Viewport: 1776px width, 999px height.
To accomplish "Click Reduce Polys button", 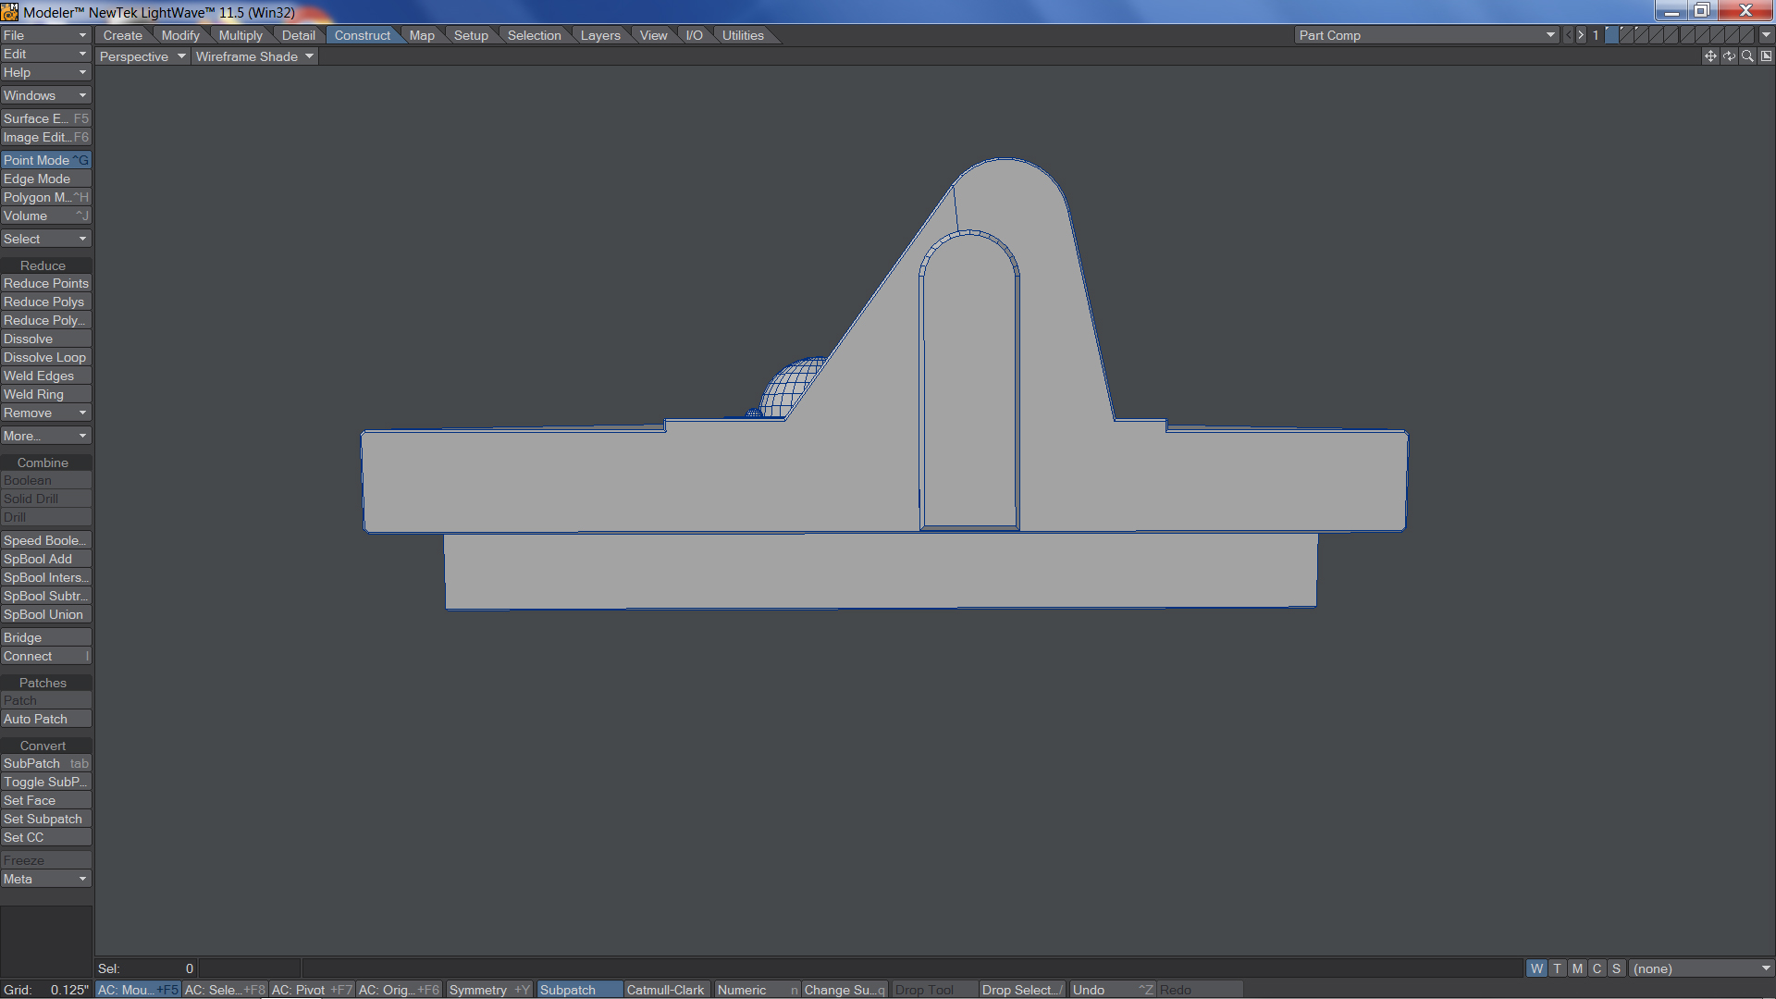I will pyautogui.click(x=45, y=302).
